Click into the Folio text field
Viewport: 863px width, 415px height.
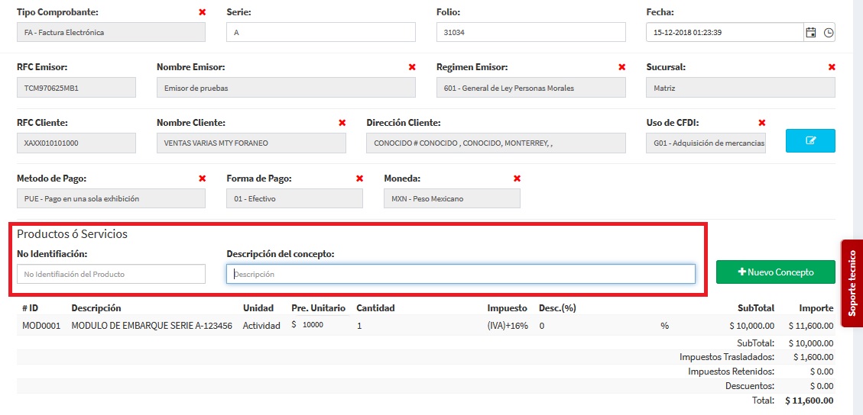click(x=530, y=32)
